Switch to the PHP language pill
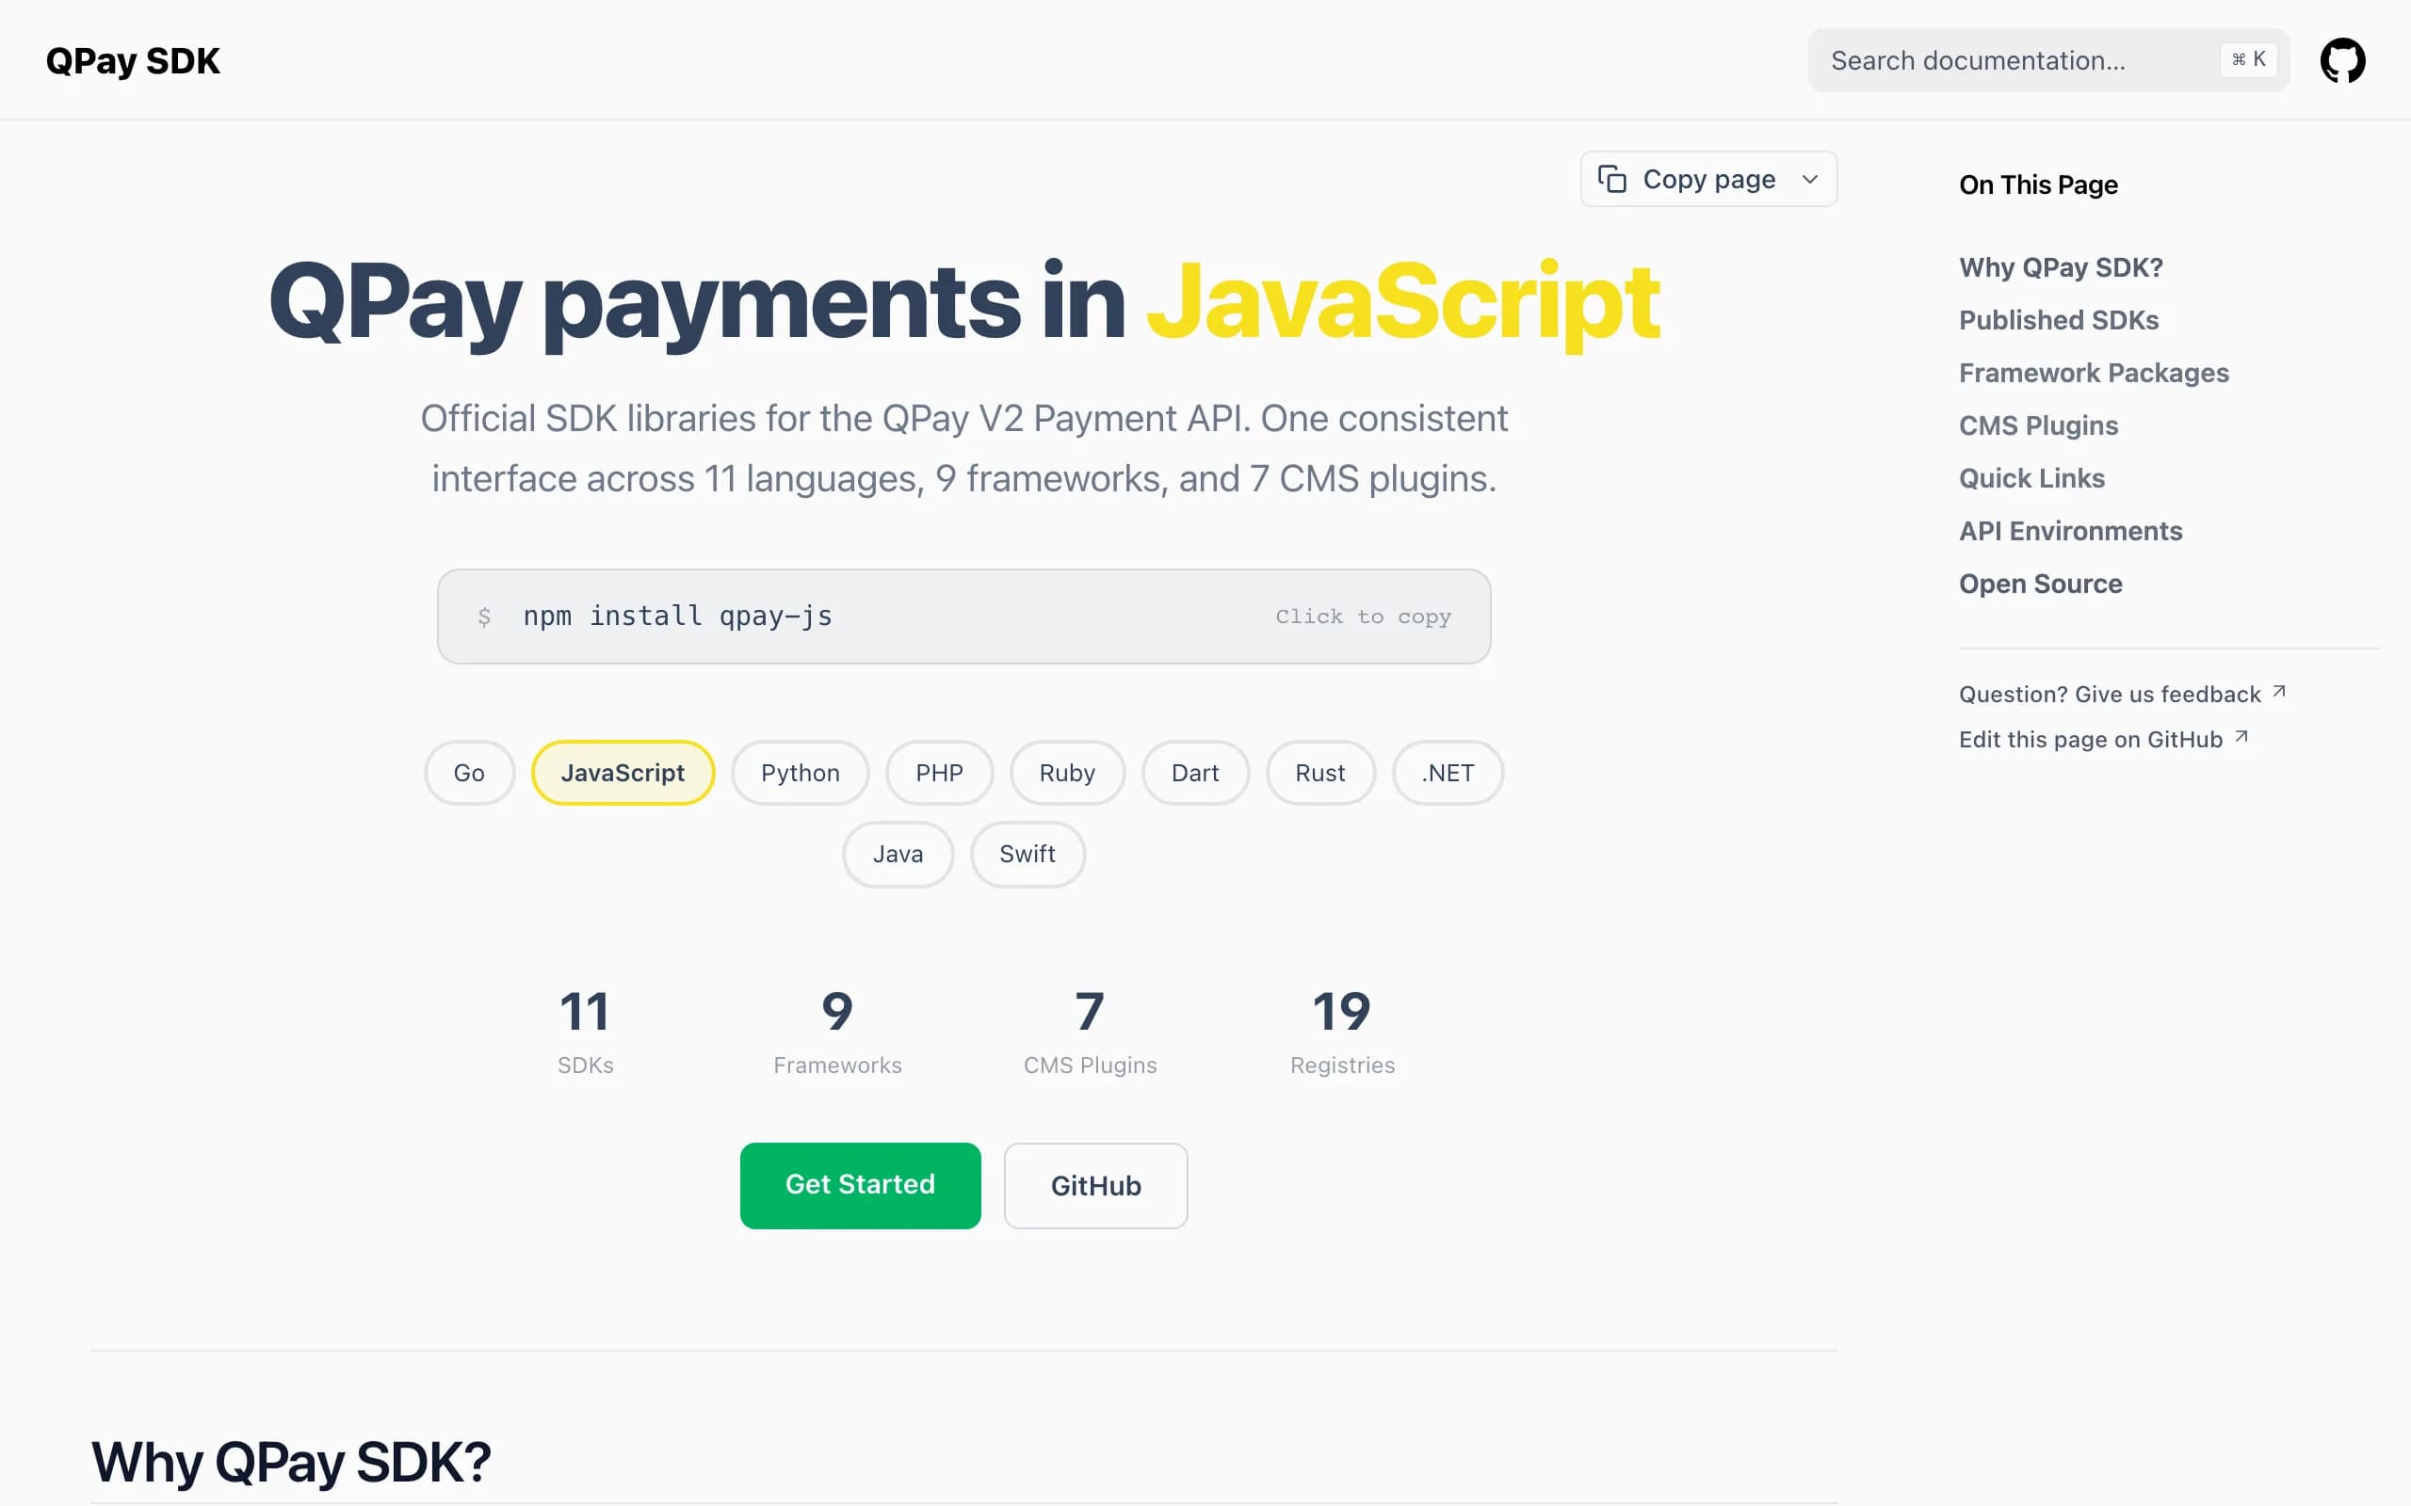Image resolution: width=2411 pixels, height=1506 pixels. click(940, 773)
